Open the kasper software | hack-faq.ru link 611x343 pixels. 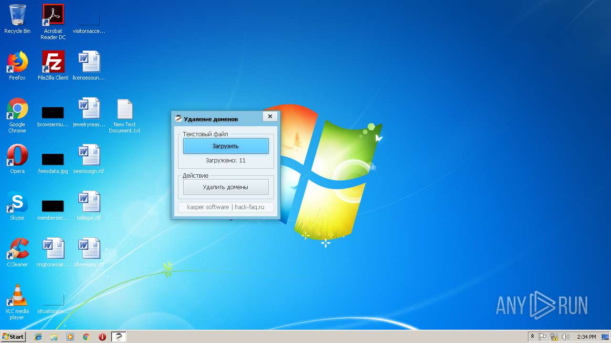click(x=226, y=207)
